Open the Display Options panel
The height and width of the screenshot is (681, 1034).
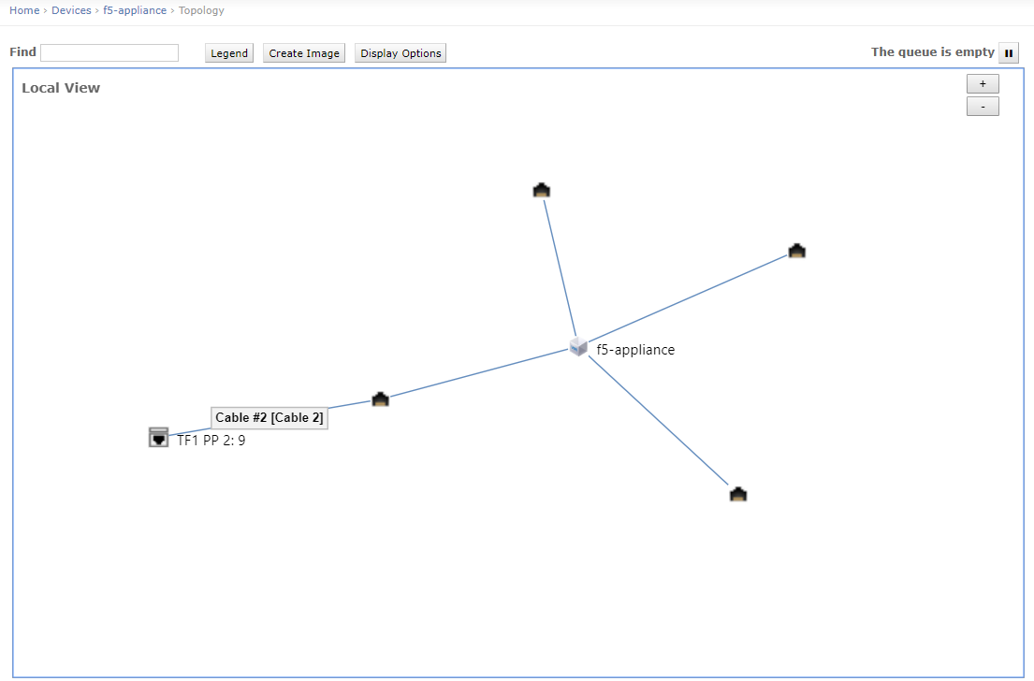(x=400, y=53)
